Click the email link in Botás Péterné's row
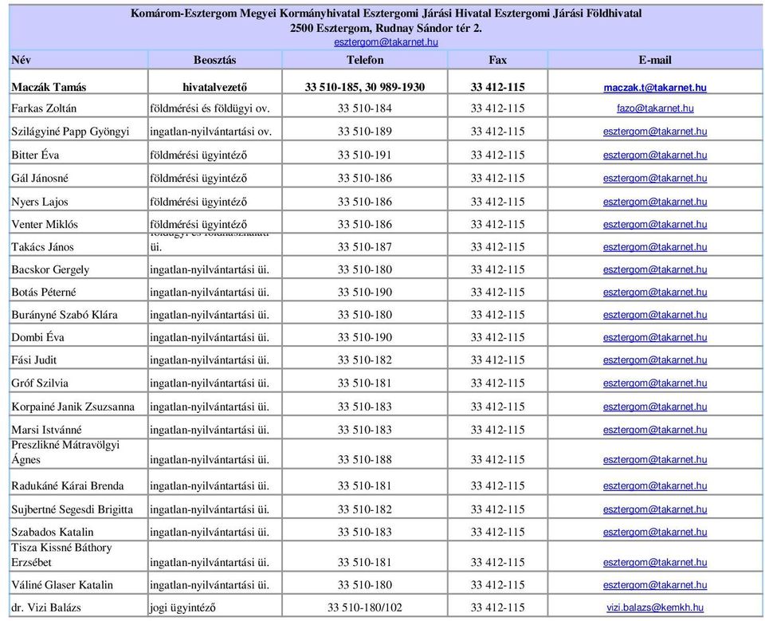This screenshot has height=621, width=765. [x=655, y=292]
